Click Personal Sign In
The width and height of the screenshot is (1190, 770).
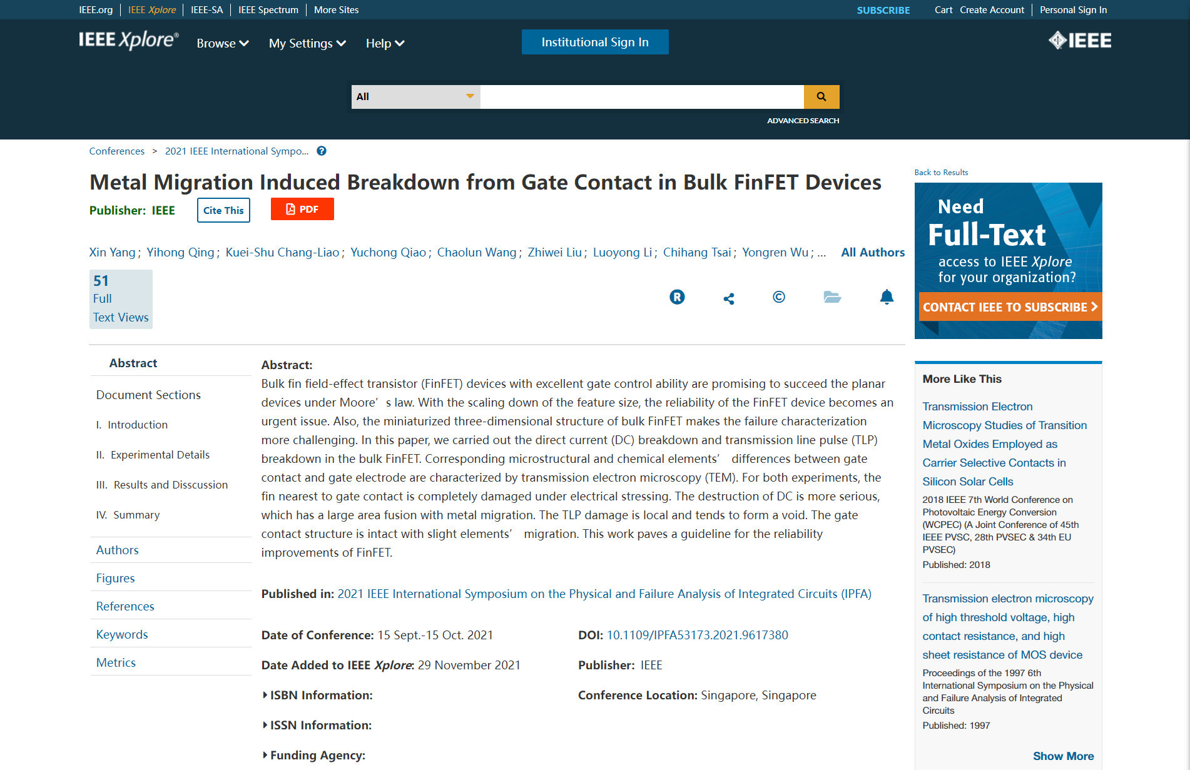pyautogui.click(x=1074, y=10)
